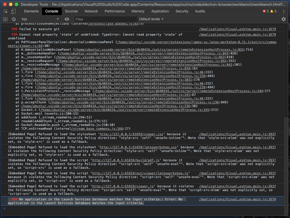Image resolution: width=290 pixels, height=218 pixels.
Task: Open the Performance tab
Action: tap(115, 11)
